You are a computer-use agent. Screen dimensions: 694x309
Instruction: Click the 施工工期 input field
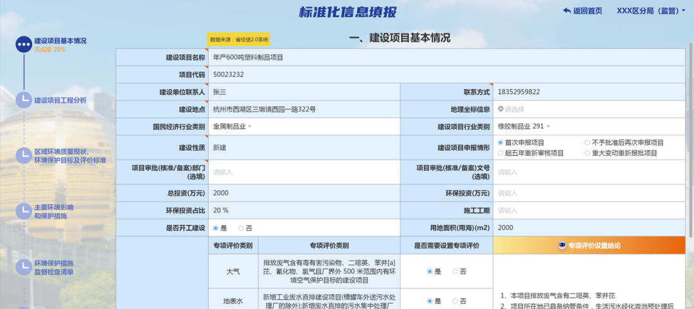pyautogui.click(x=589, y=210)
